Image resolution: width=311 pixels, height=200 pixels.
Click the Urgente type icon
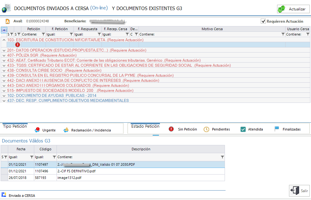[x=37, y=130]
